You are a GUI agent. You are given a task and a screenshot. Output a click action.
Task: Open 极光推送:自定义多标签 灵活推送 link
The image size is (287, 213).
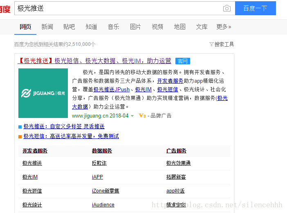[x=64, y=127]
